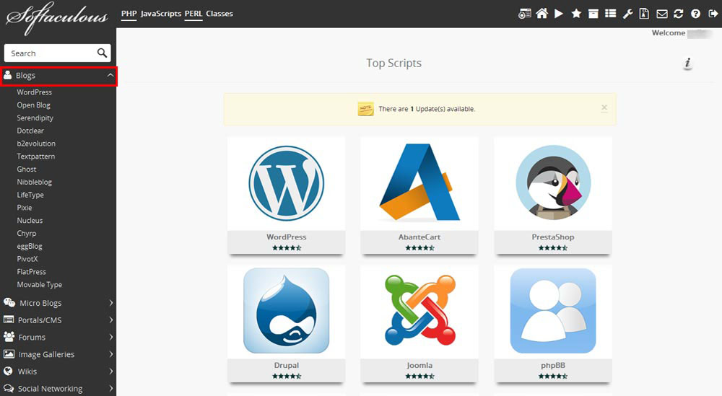
Task: Open FlatPress script link
Action: pyautogui.click(x=31, y=272)
